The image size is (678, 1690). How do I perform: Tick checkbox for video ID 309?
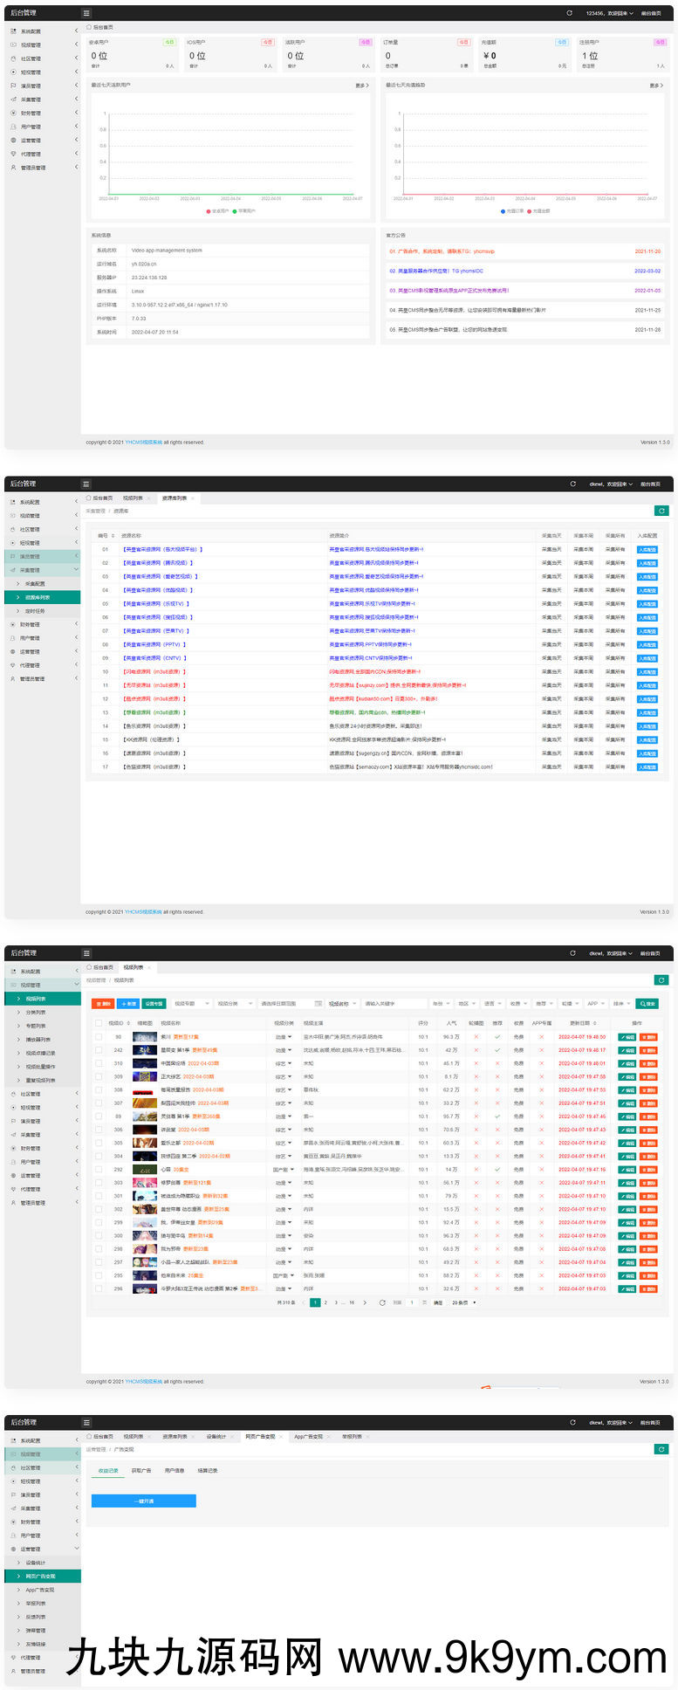tap(99, 1076)
